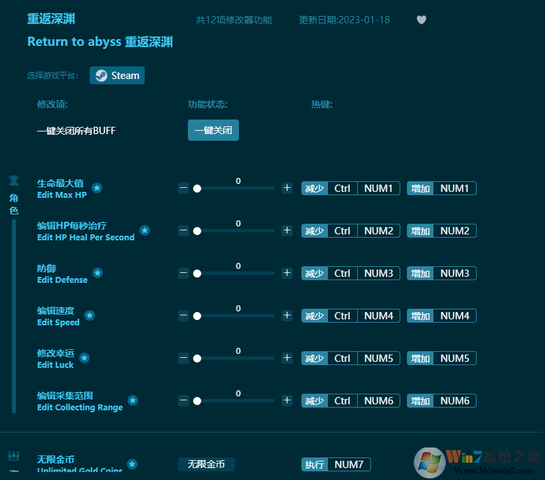Decrease Edit Luck with minus button
This screenshot has height=480, width=545.
pos(183,358)
